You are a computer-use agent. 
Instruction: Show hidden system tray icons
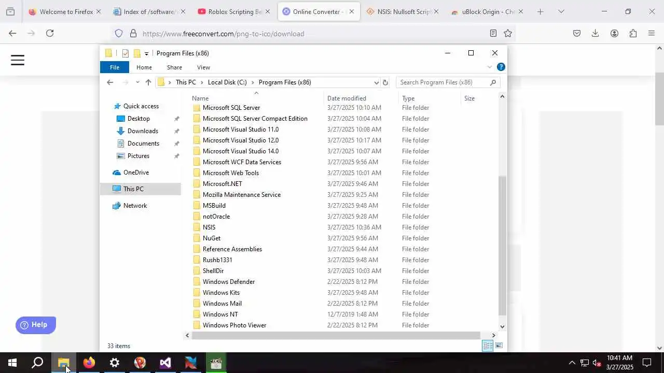pyautogui.click(x=572, y=363)
